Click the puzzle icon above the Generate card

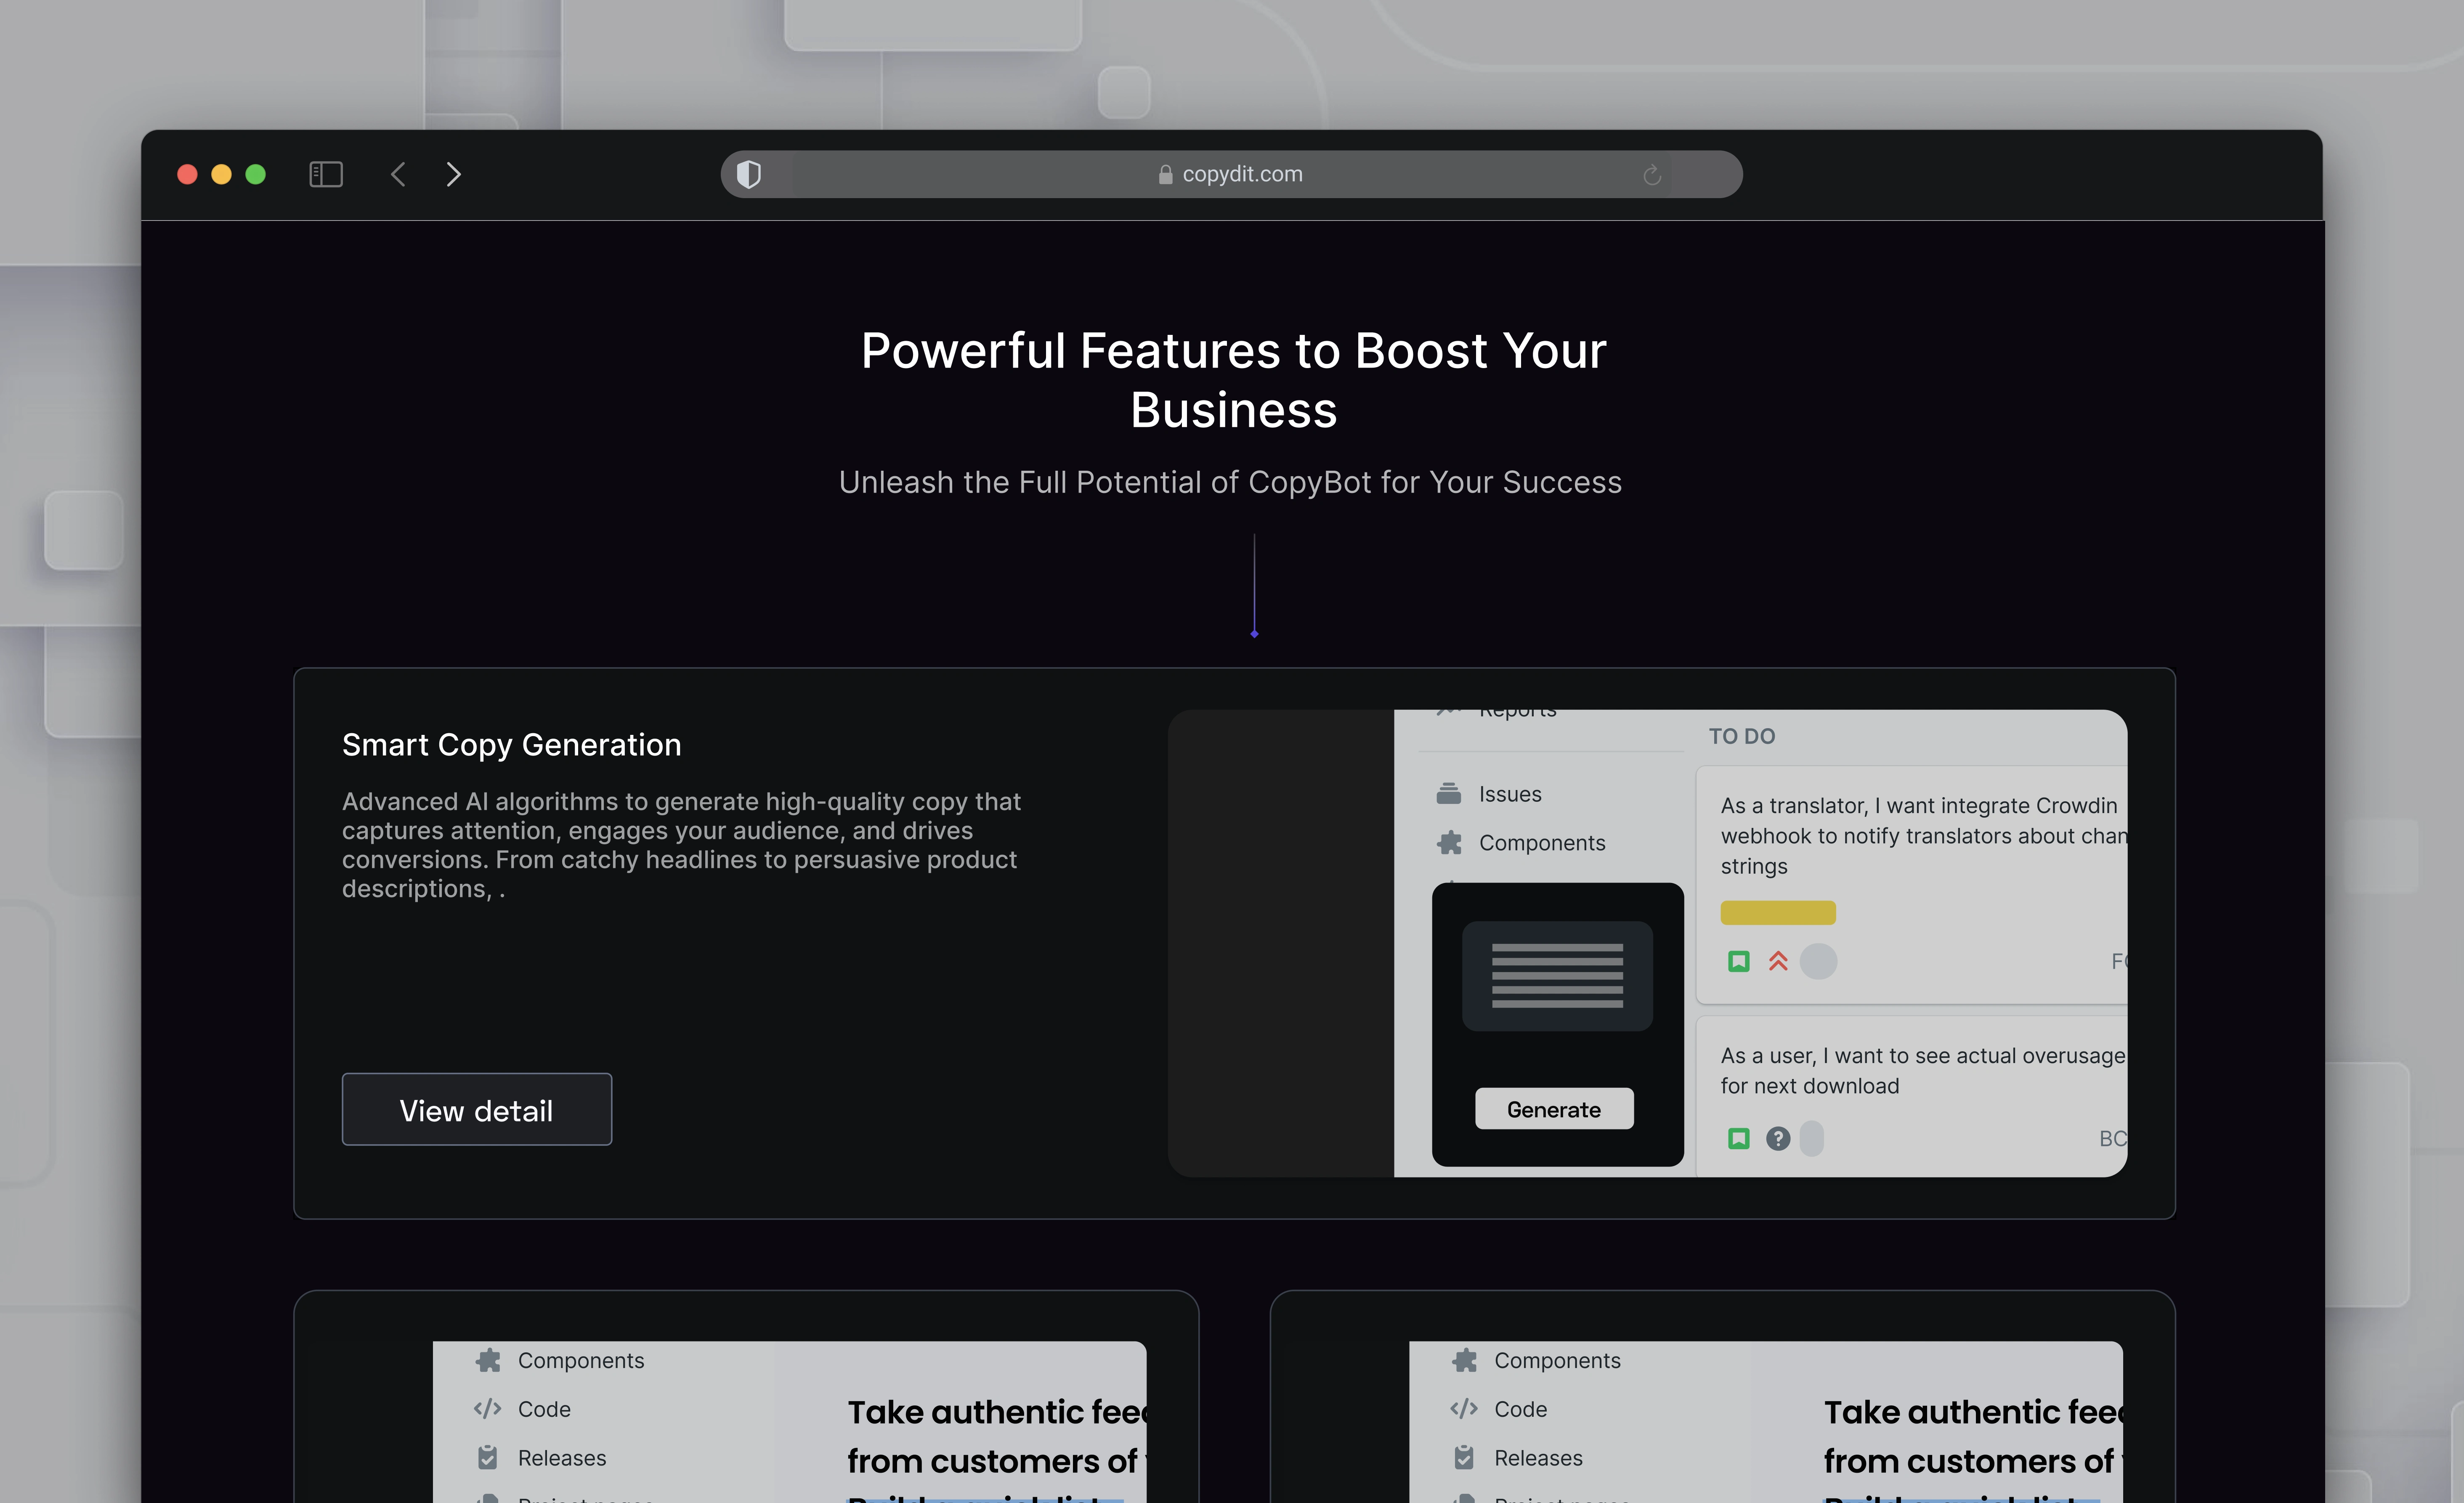point(1449,842)
